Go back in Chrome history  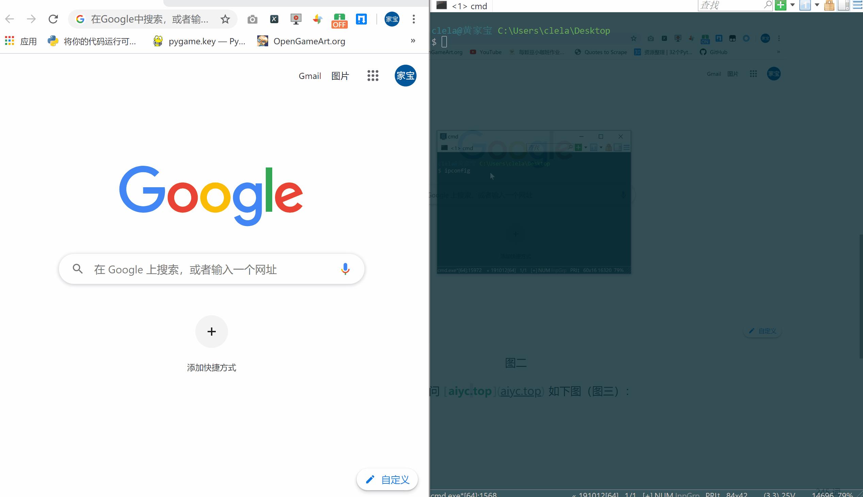click(x=10, y=19)
